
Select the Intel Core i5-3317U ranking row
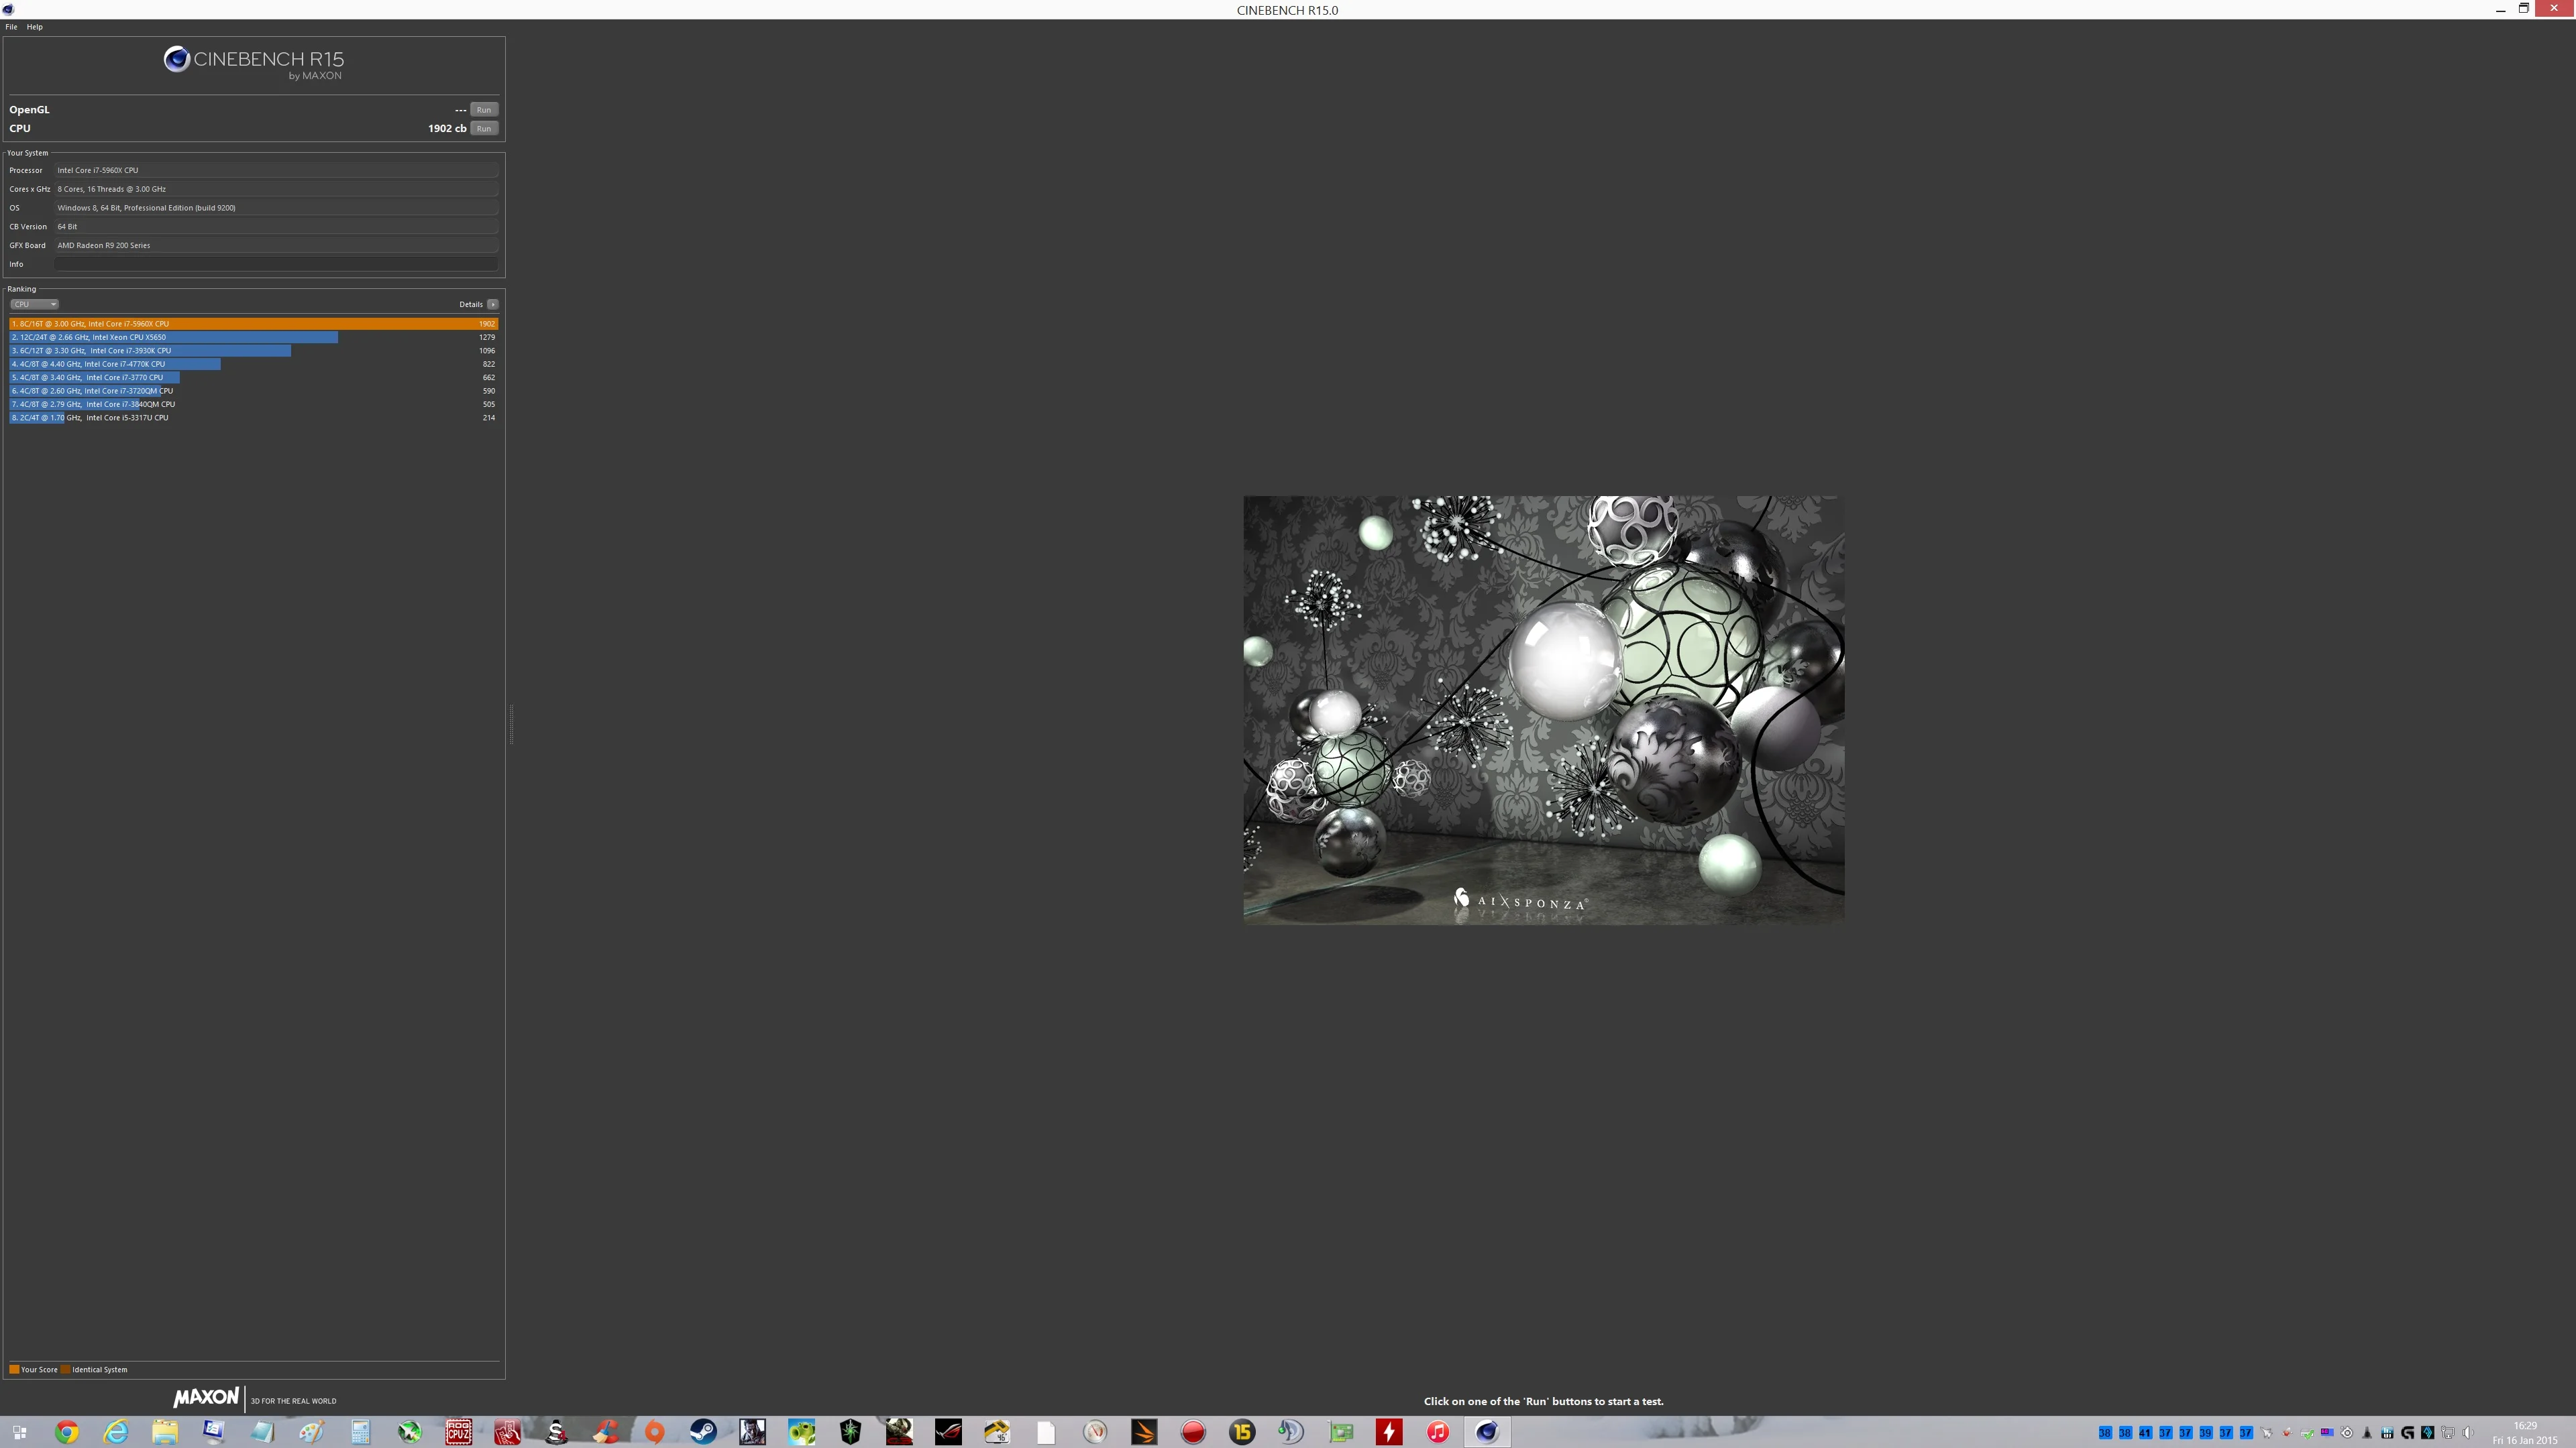254,418
